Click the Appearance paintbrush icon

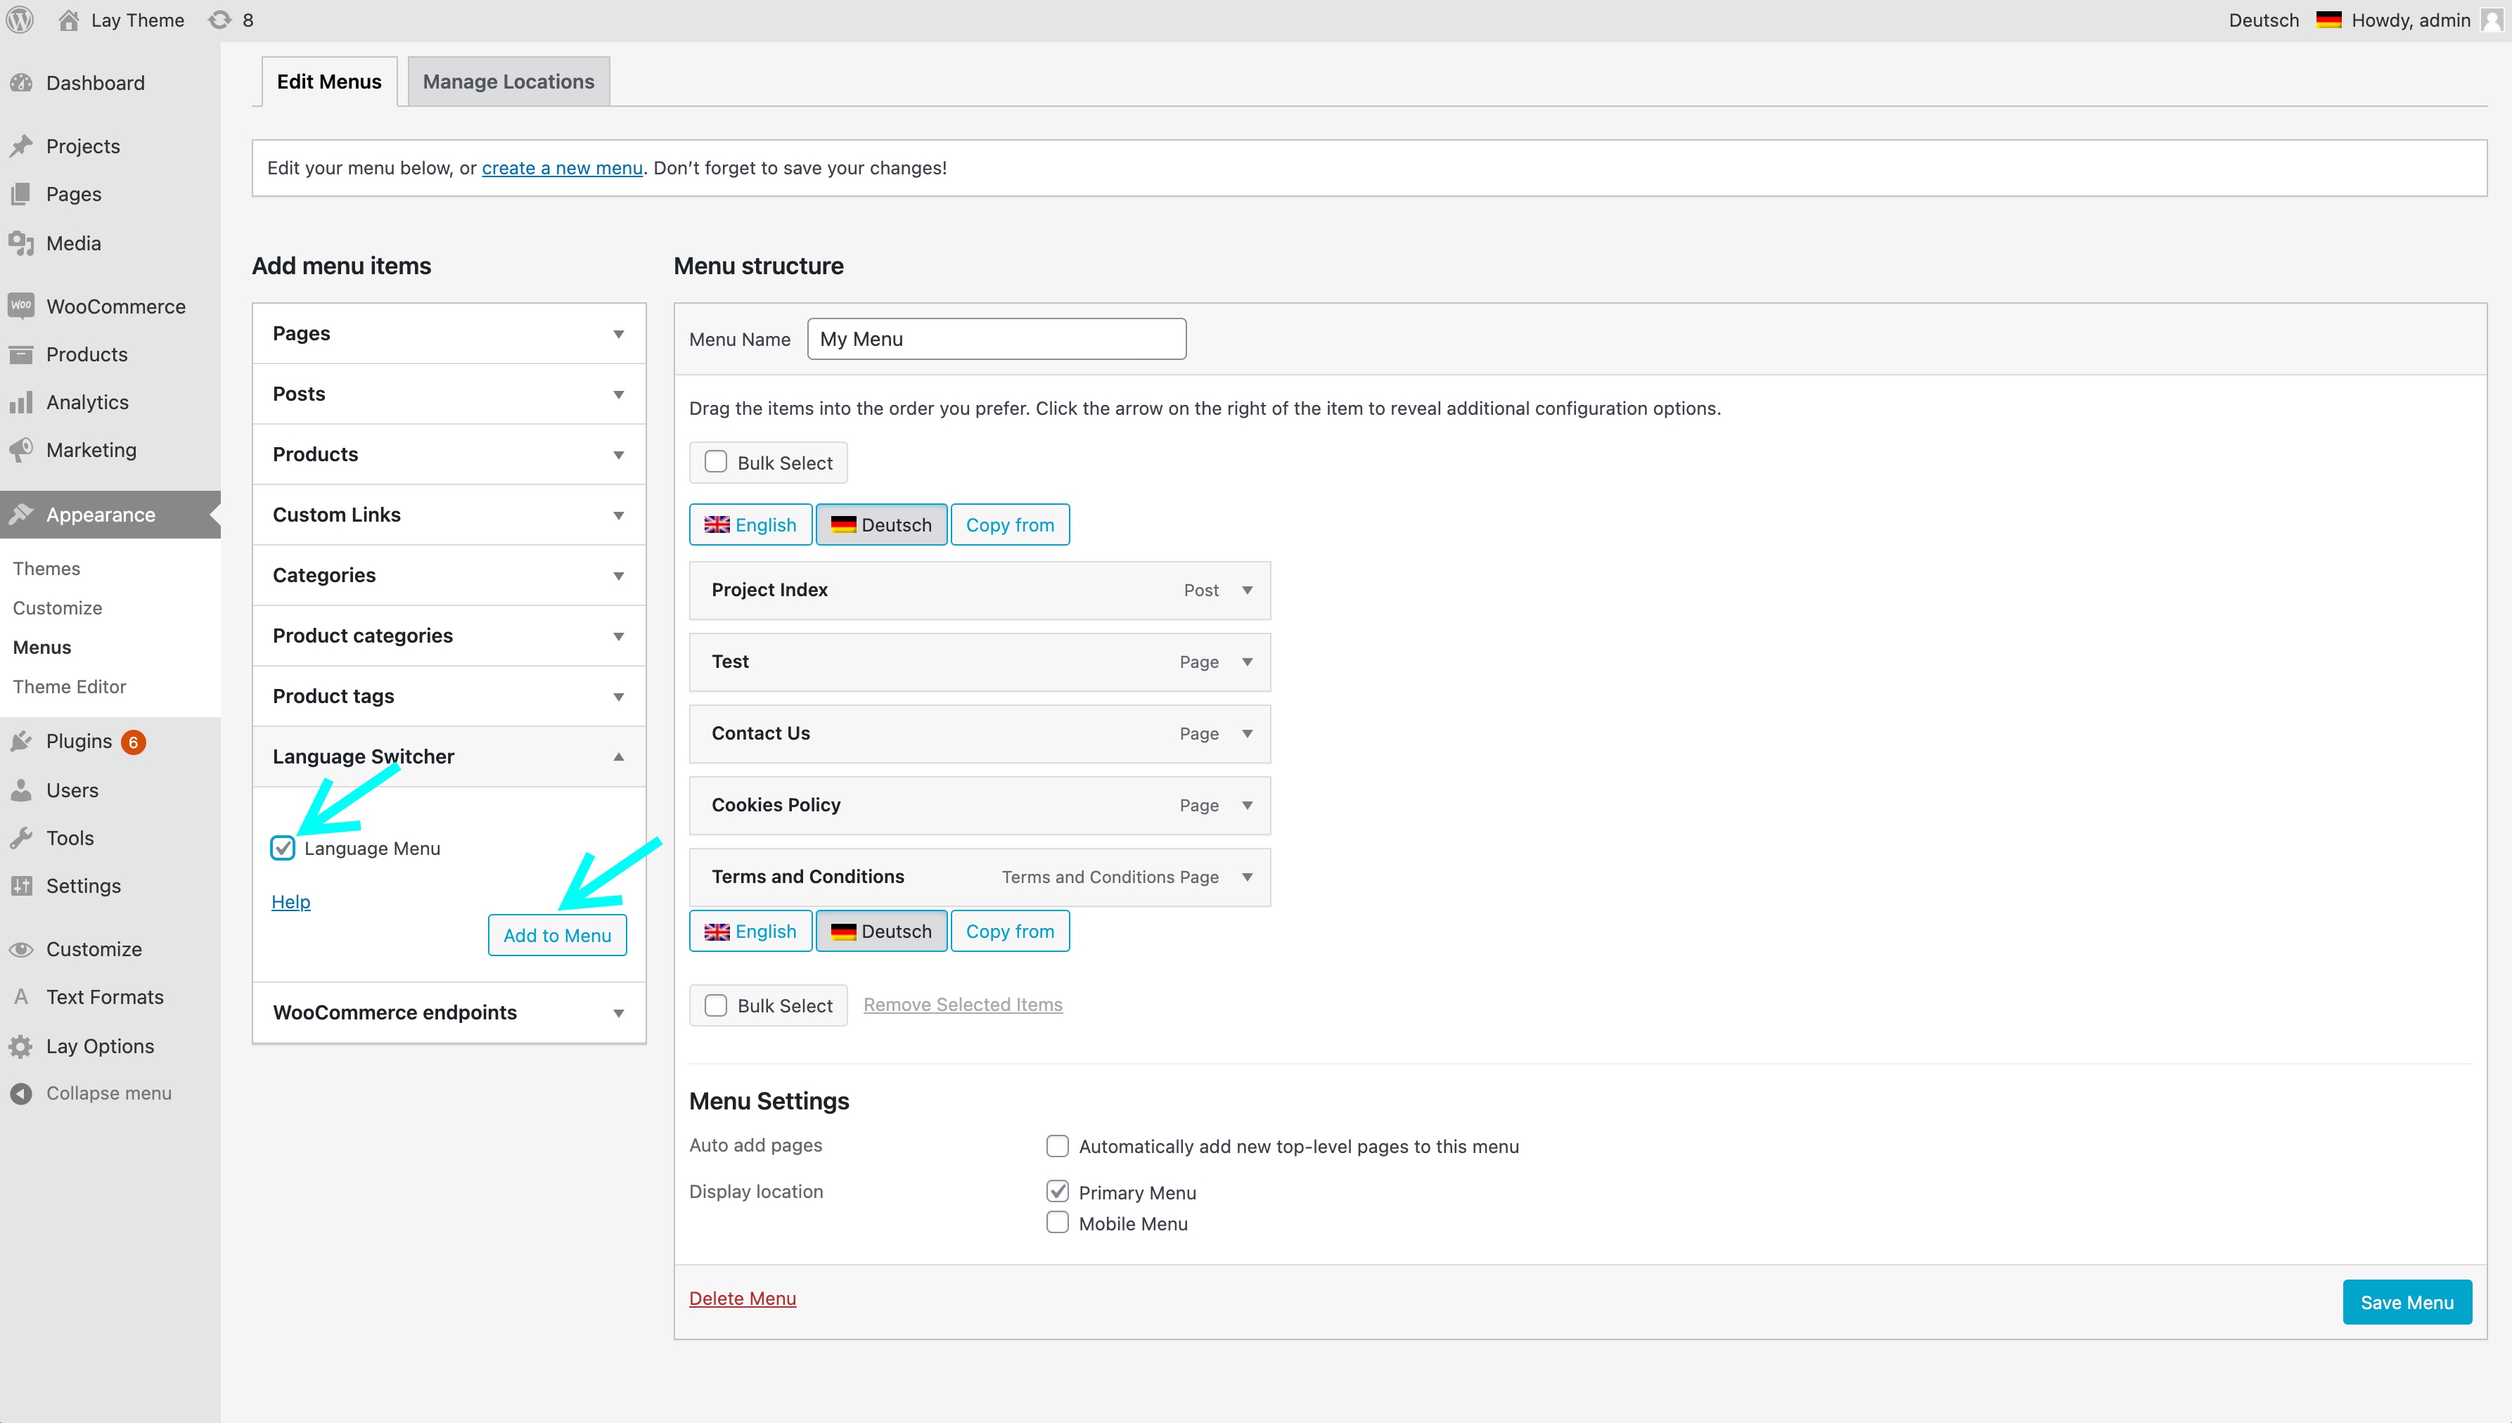[x=22, y=514]
